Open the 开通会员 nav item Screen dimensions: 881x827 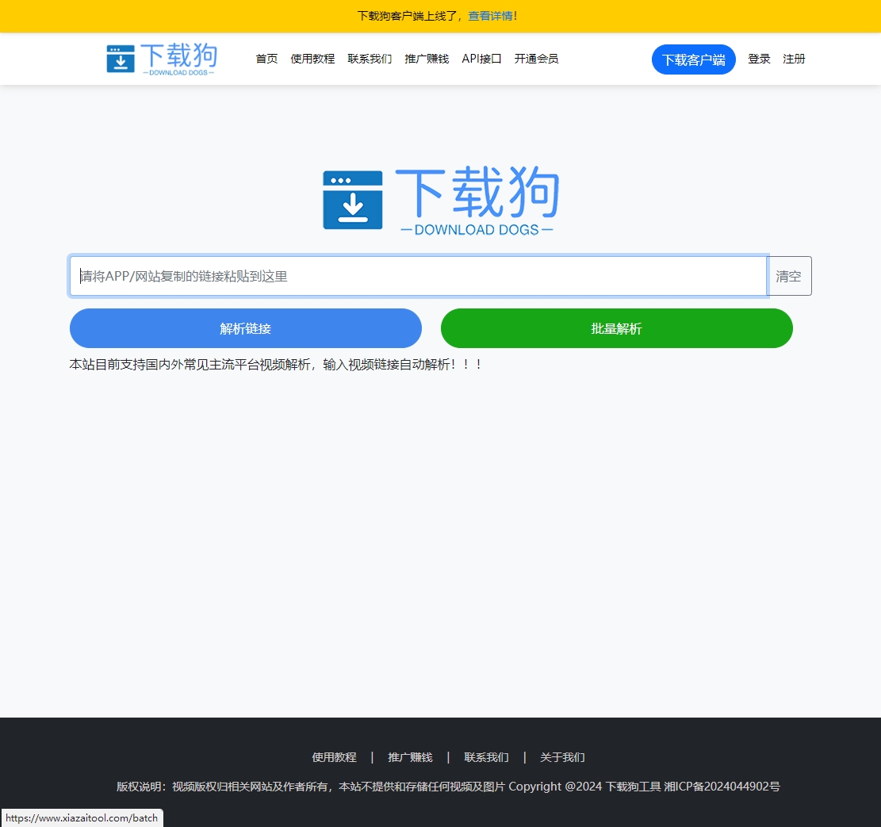click(x=536, y=59)
